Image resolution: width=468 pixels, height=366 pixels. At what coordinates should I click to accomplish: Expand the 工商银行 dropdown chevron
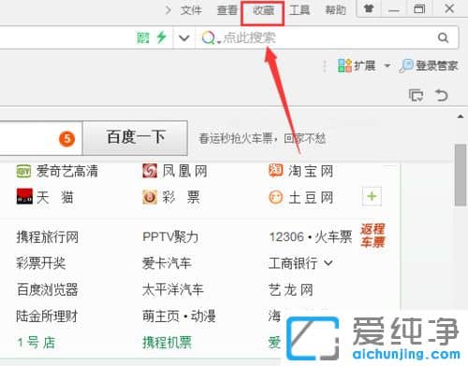(329, 263)
